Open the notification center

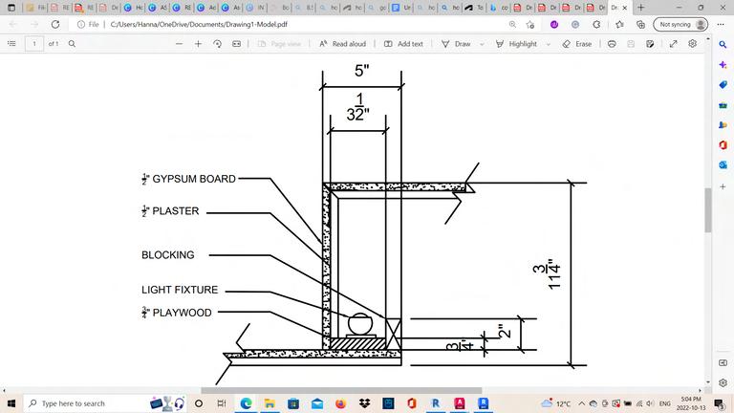(720, 403)
